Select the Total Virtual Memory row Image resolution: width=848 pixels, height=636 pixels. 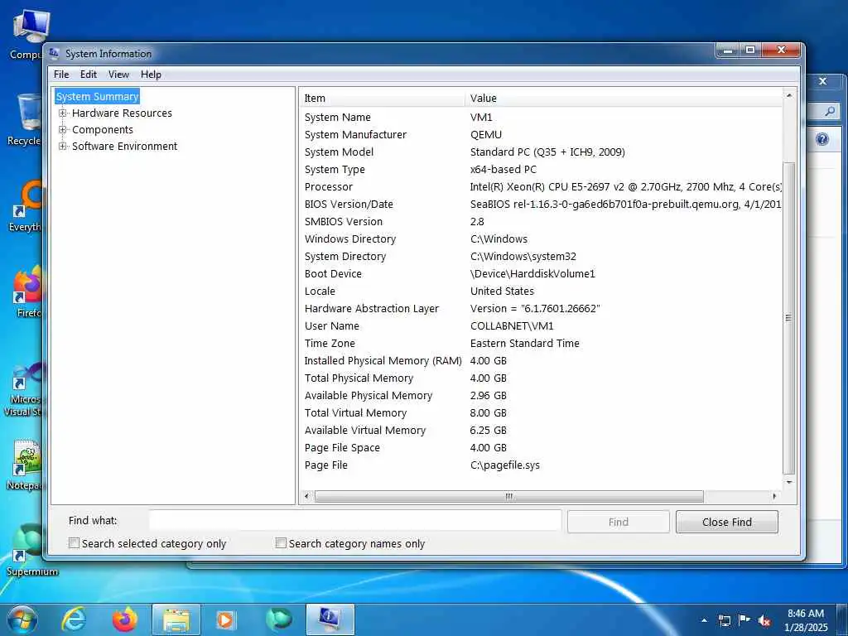(541, 412)
